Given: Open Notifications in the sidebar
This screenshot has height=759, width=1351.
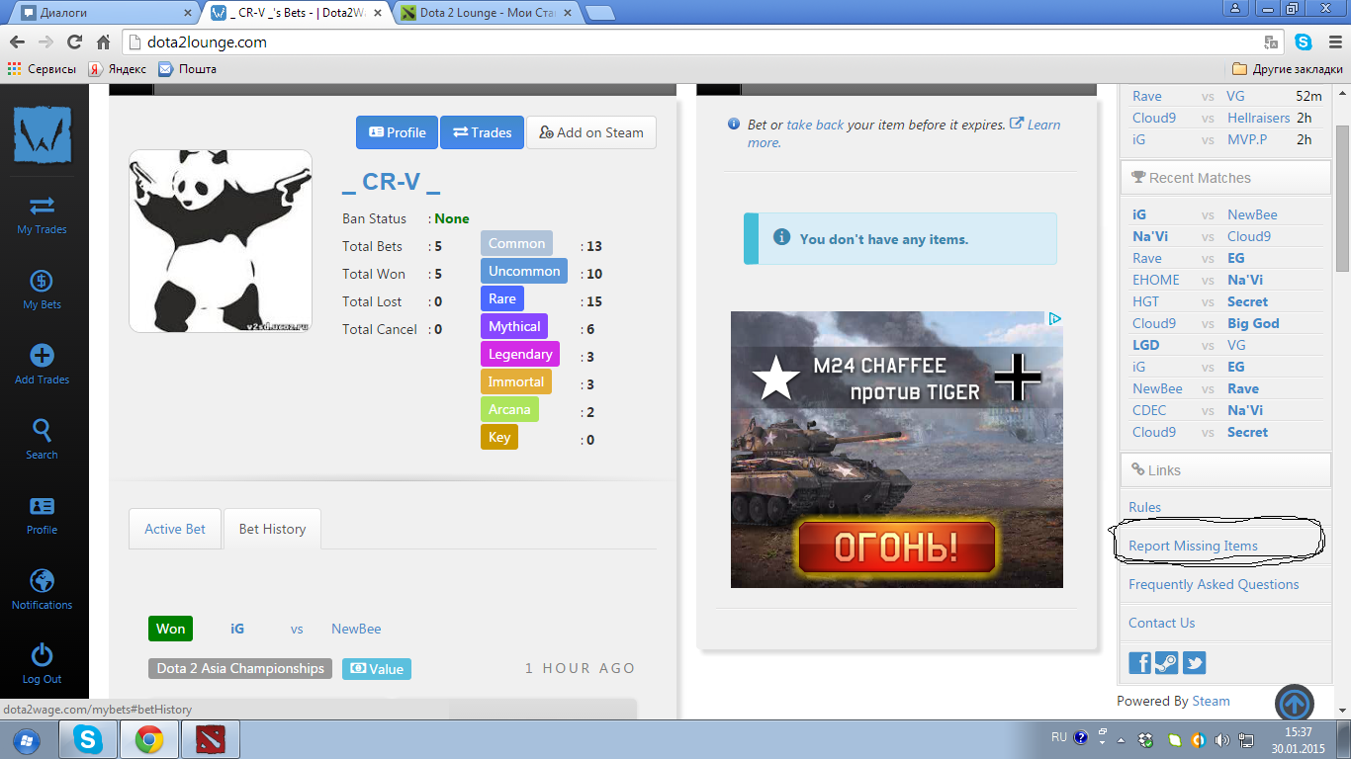Looking at the screenshot, I should [x=42, y=591].
